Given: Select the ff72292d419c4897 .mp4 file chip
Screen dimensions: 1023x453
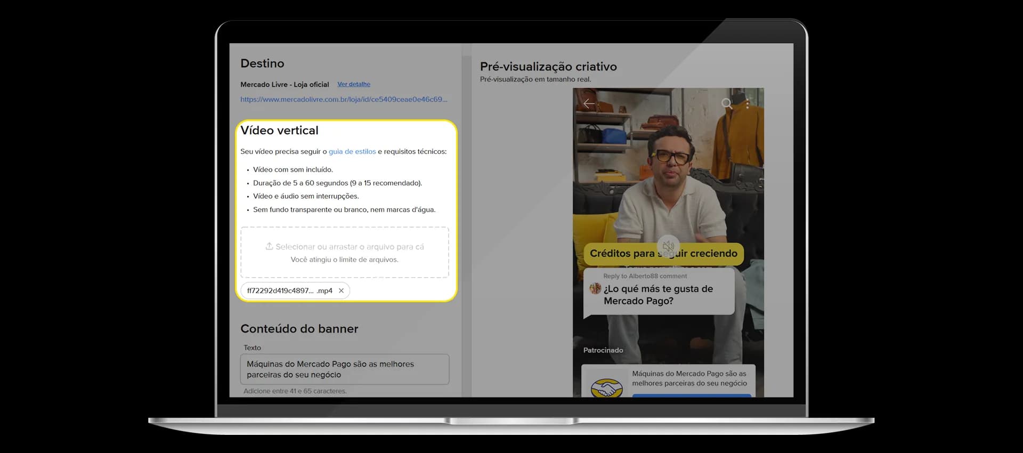Looking at the screenshot, I should (x=295, y=290).
